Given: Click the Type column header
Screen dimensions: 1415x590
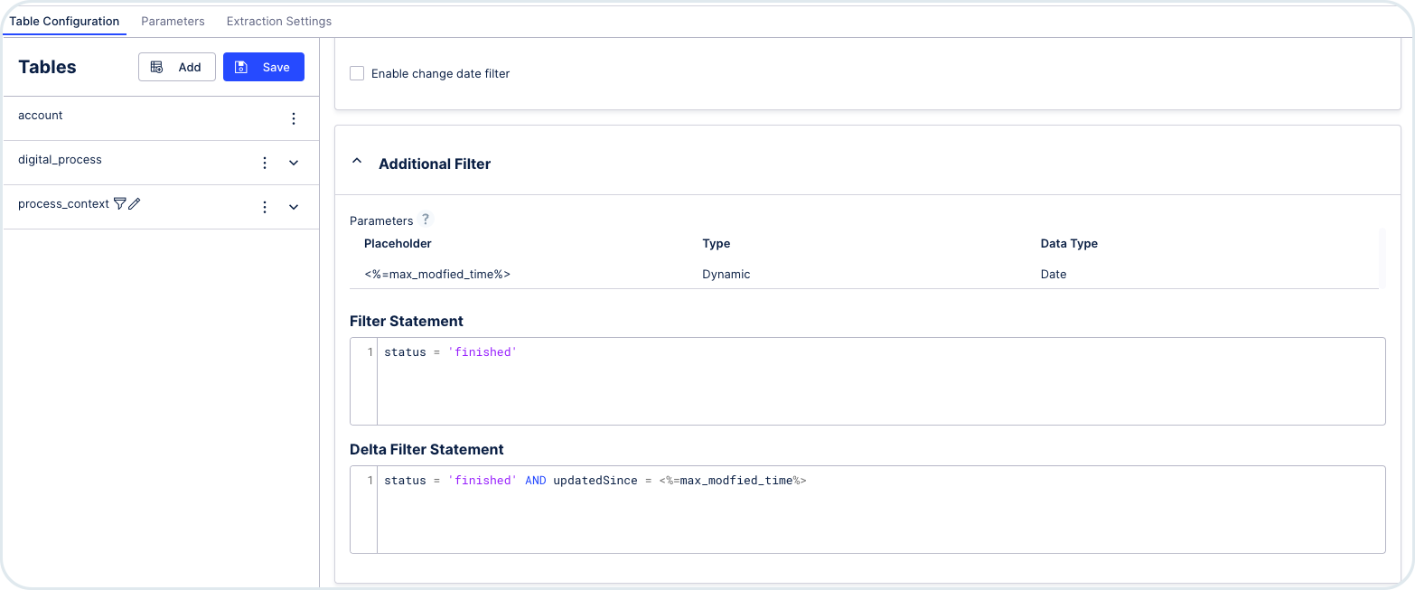Looking at the screenshot, I should (716, 243).
